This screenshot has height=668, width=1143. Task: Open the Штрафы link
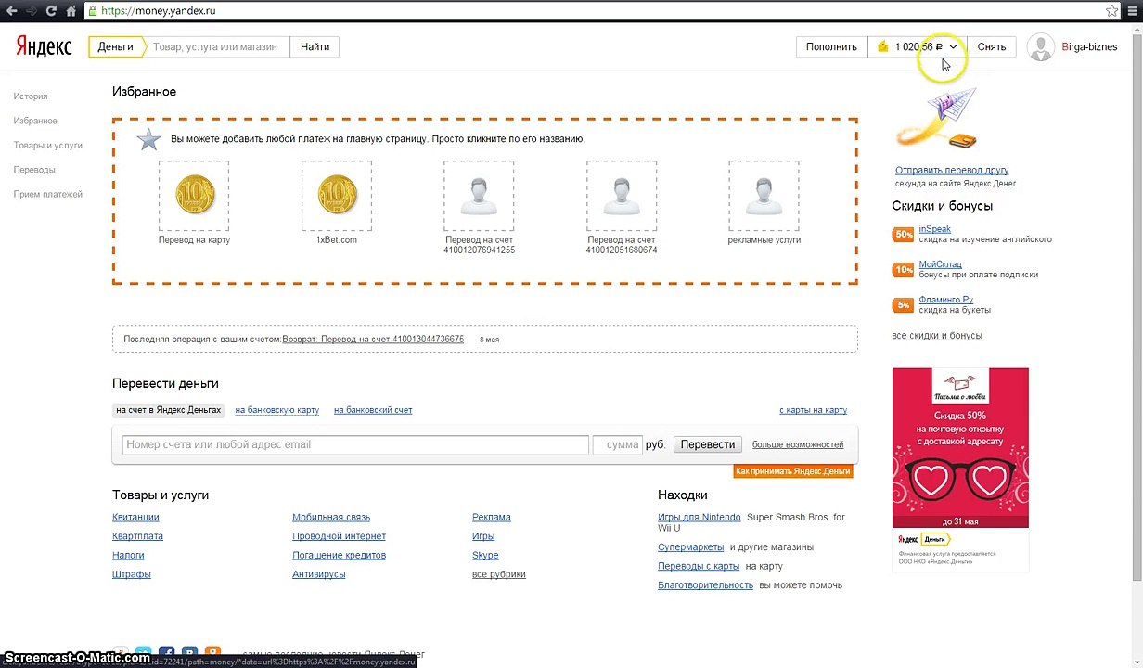132,574
